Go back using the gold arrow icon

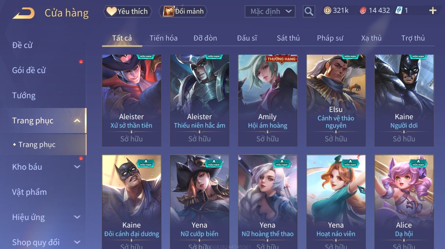pyautogui.click(x=24, y=13)
